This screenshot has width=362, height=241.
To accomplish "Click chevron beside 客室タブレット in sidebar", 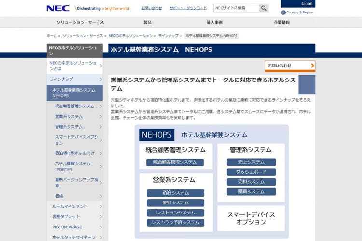I will tap(101, 217).
